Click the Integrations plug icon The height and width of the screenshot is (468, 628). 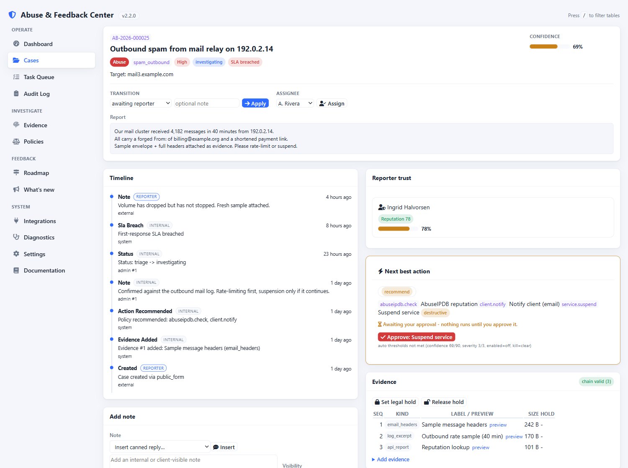[16, 221]
